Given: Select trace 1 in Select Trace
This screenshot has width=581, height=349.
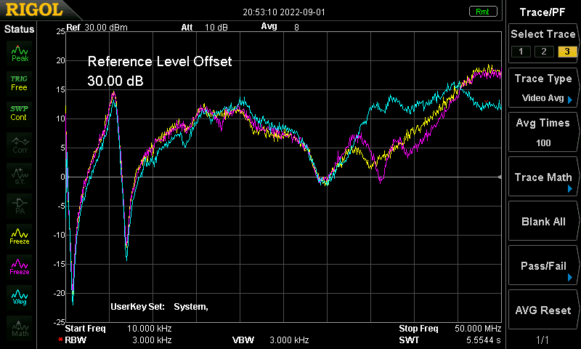Looking at the screenshot, I should (x=521, y=52).
